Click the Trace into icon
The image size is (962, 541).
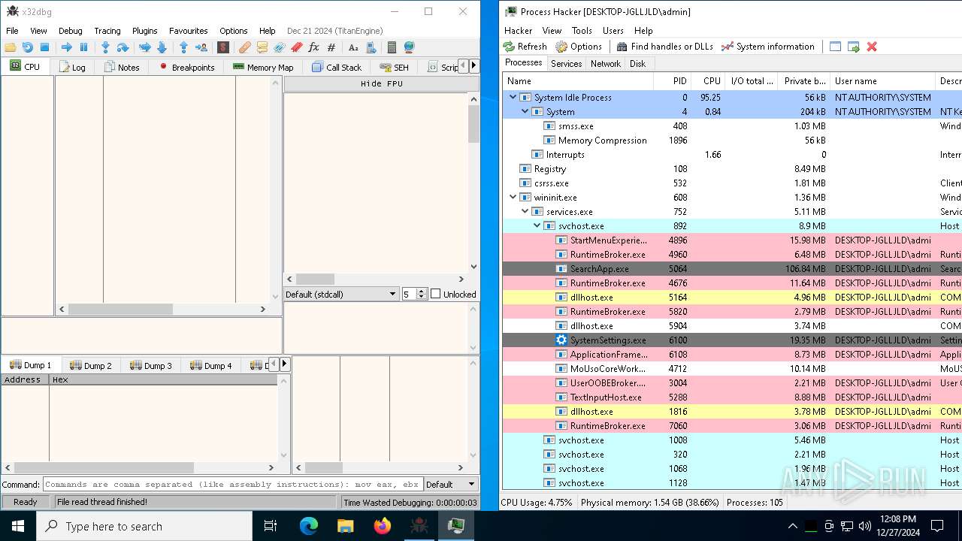click(x=144, y=47)
